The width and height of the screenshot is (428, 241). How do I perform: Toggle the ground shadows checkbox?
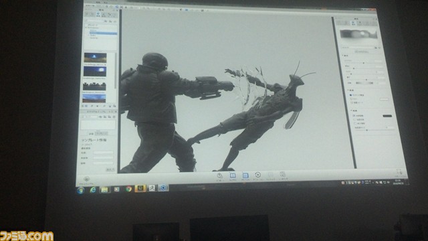point(354,116)
